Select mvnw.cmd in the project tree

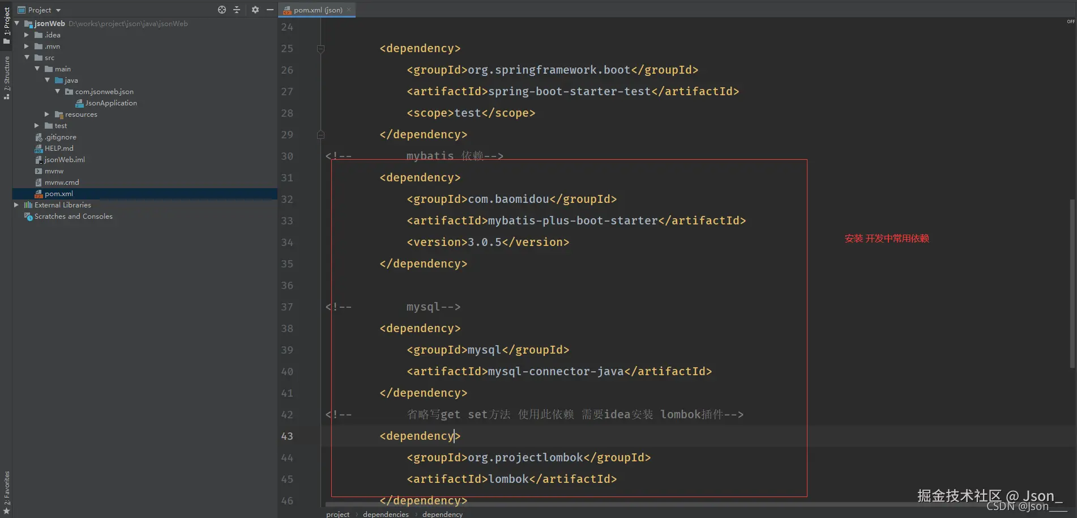(62, 182)
